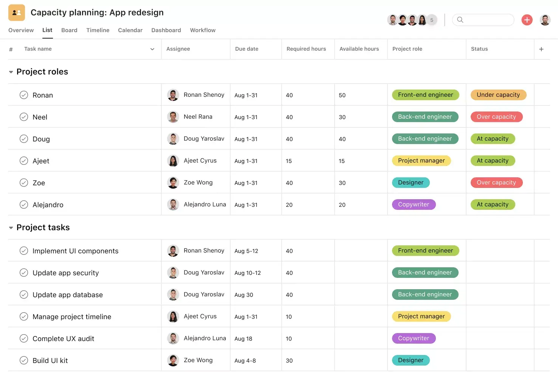Viewport: 558px width, 372px height.
Task: Switch to the Board tab
Action: click(69, 30)
